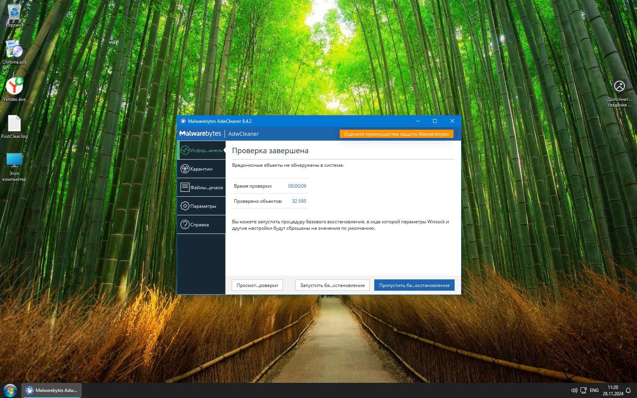Click the volume speaker tray icon
This screenshot has width=637, height=398.
574,390
